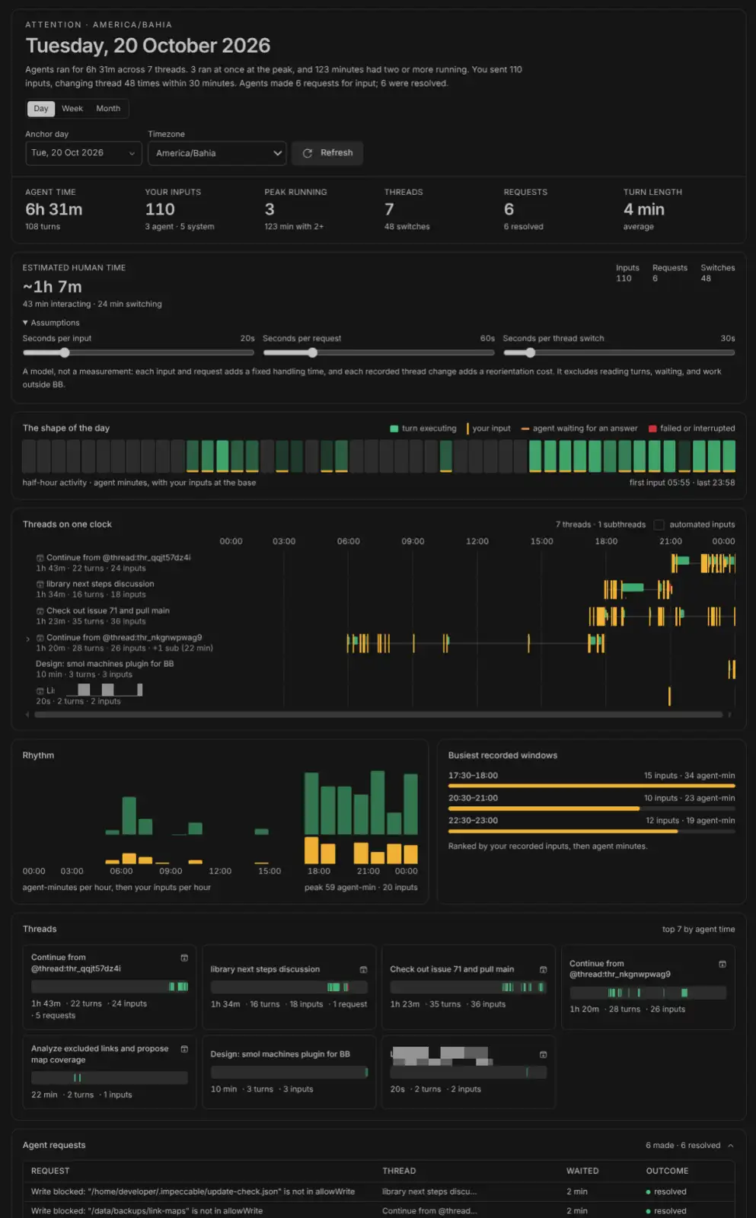Click icon beside 'library next steps discussion' timeline row
Viewport: 756px width, 1218px height.
point(40,584)
